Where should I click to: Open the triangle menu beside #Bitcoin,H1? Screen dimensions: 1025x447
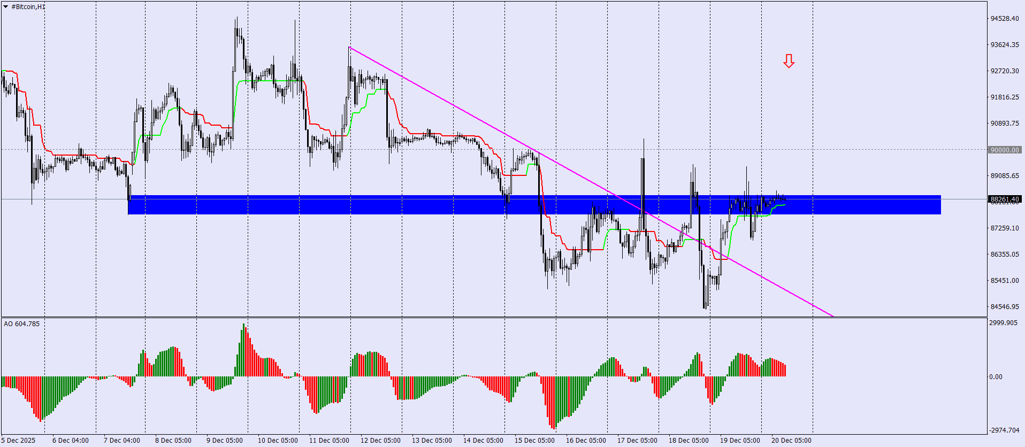6,7
